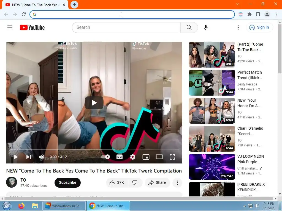Click the page vertical scrollbar
This screenshot has width=282, height=211.
point(280,49)
